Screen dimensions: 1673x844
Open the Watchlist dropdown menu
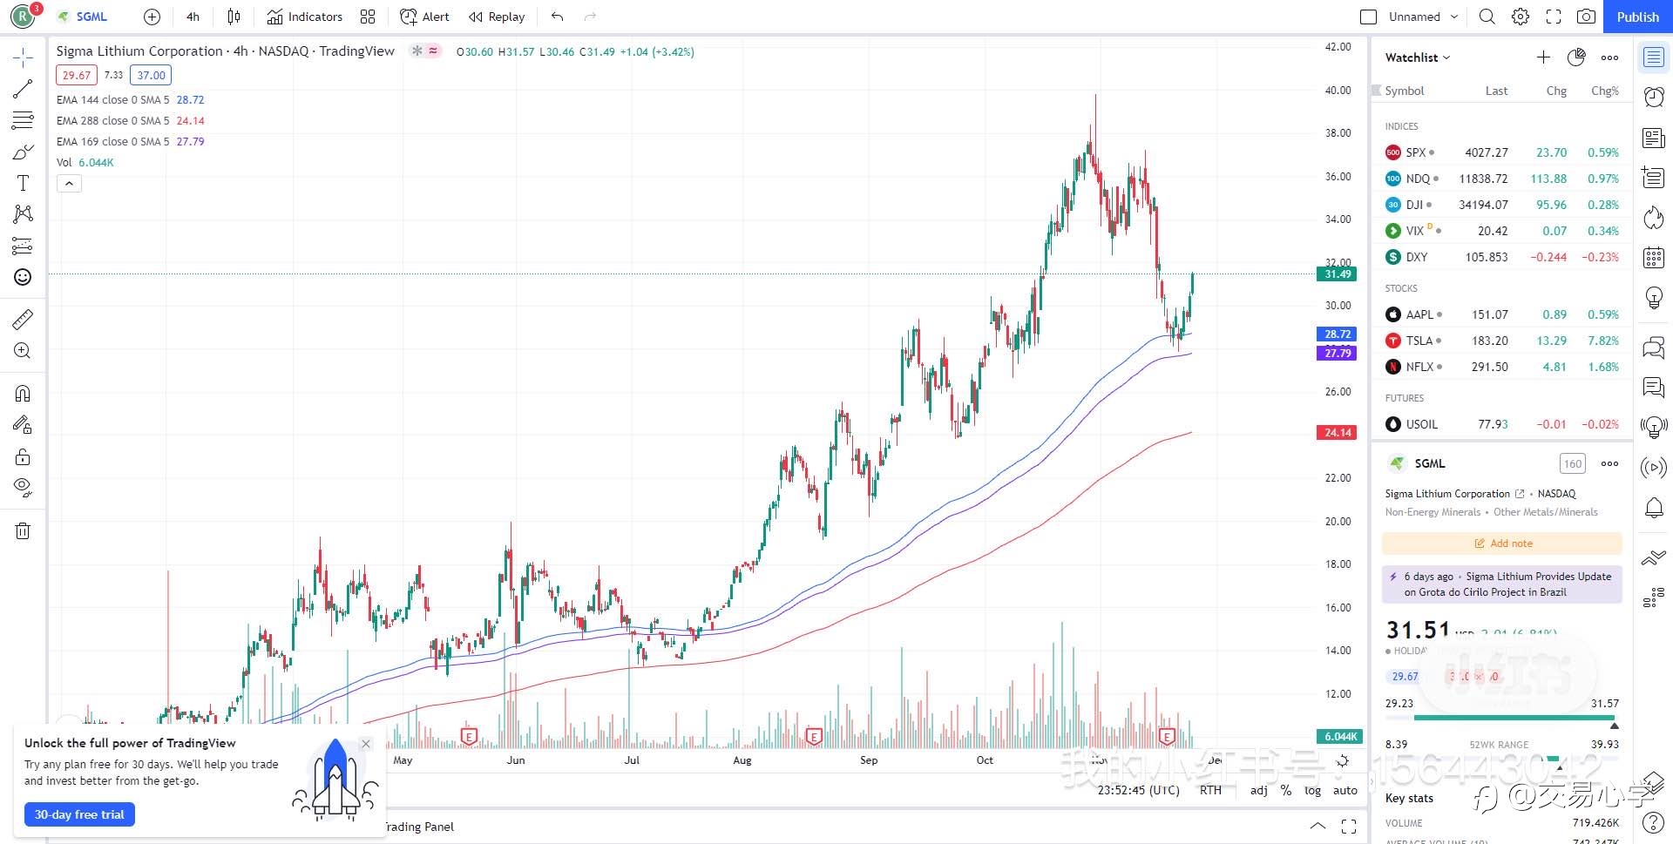coord(1418,57)
